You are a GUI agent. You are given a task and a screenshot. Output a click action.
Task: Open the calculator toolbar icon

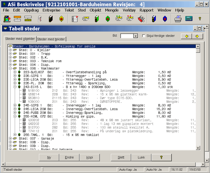(189, 19)
